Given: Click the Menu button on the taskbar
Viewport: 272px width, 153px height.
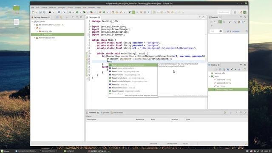Looking at the screenshot, I should tap(5, 151).
